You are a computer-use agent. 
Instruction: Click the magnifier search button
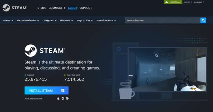tap(203, 20)
